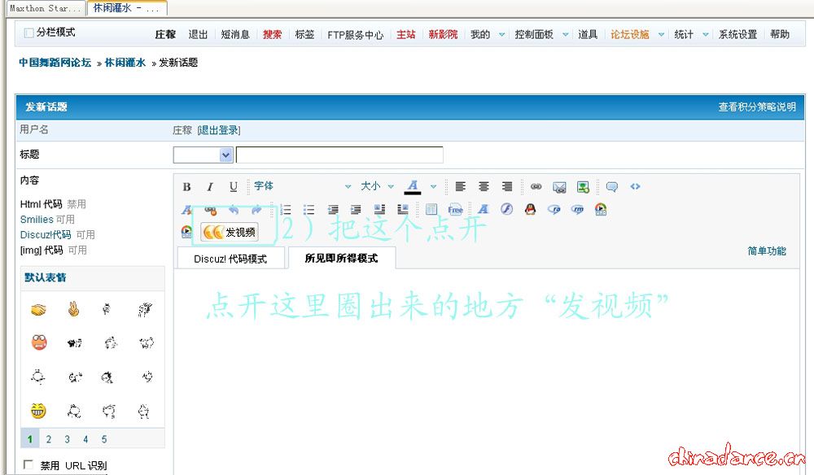Expand the 大小 font size dropdown
The image size is (814, 475).
(x=377, y=187)
